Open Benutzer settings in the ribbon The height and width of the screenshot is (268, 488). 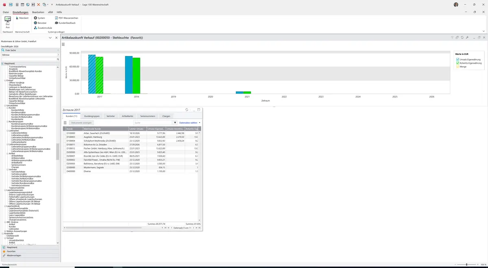pos(39,23)
